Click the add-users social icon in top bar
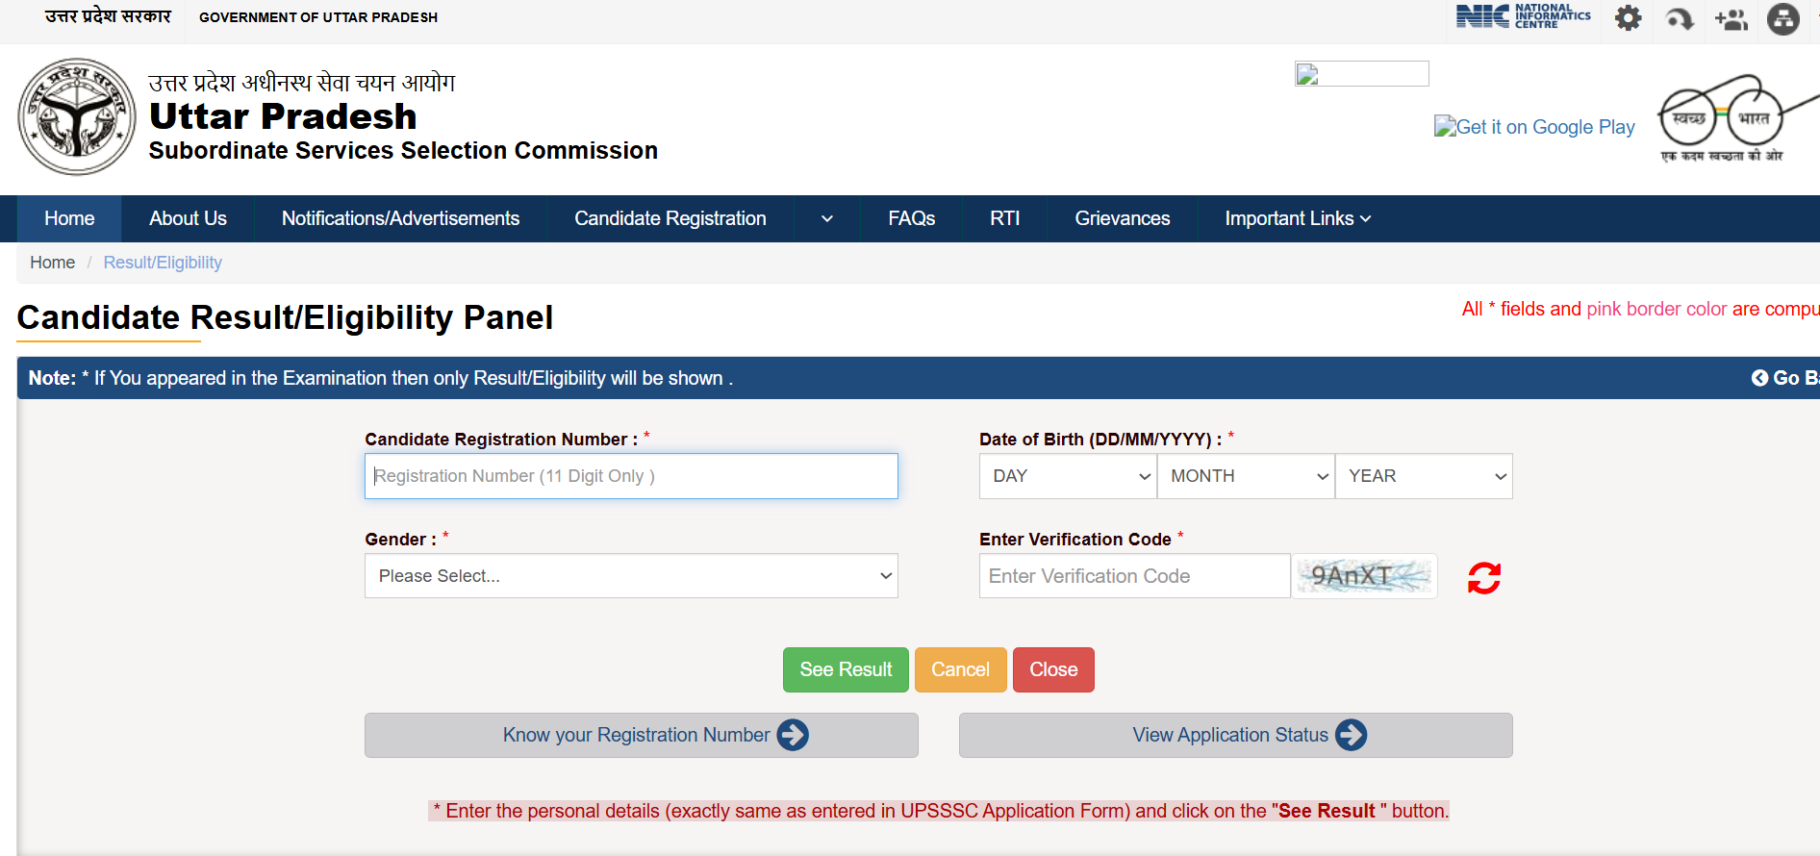Screen dimensions: 1820x856 click(1731, 18)
